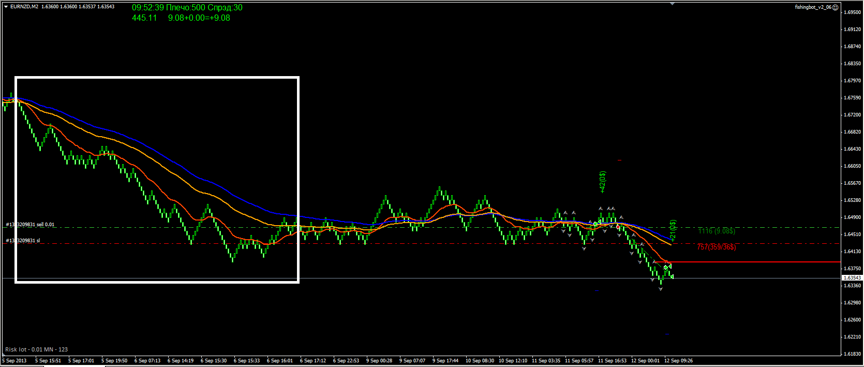This screenshot has height=367, width=864.
Task: Click the 1.67590 price scale label
Action: tap(852, 97)
